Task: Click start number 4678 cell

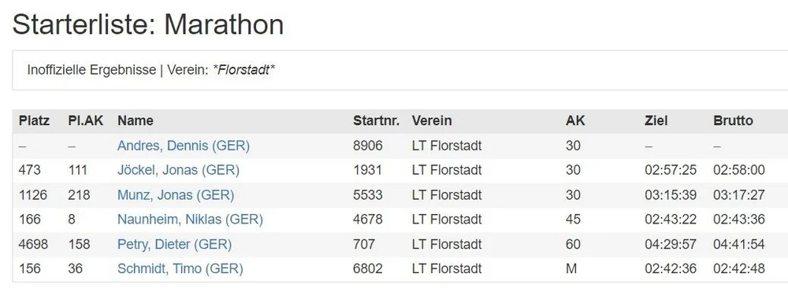Action: [x=367, y=220]
